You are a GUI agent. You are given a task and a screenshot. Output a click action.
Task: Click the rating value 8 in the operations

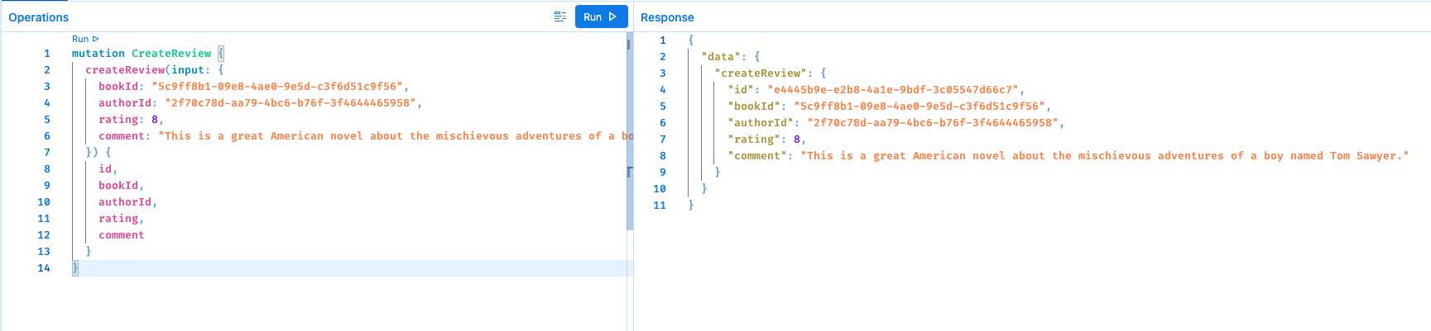coord(155,120)
